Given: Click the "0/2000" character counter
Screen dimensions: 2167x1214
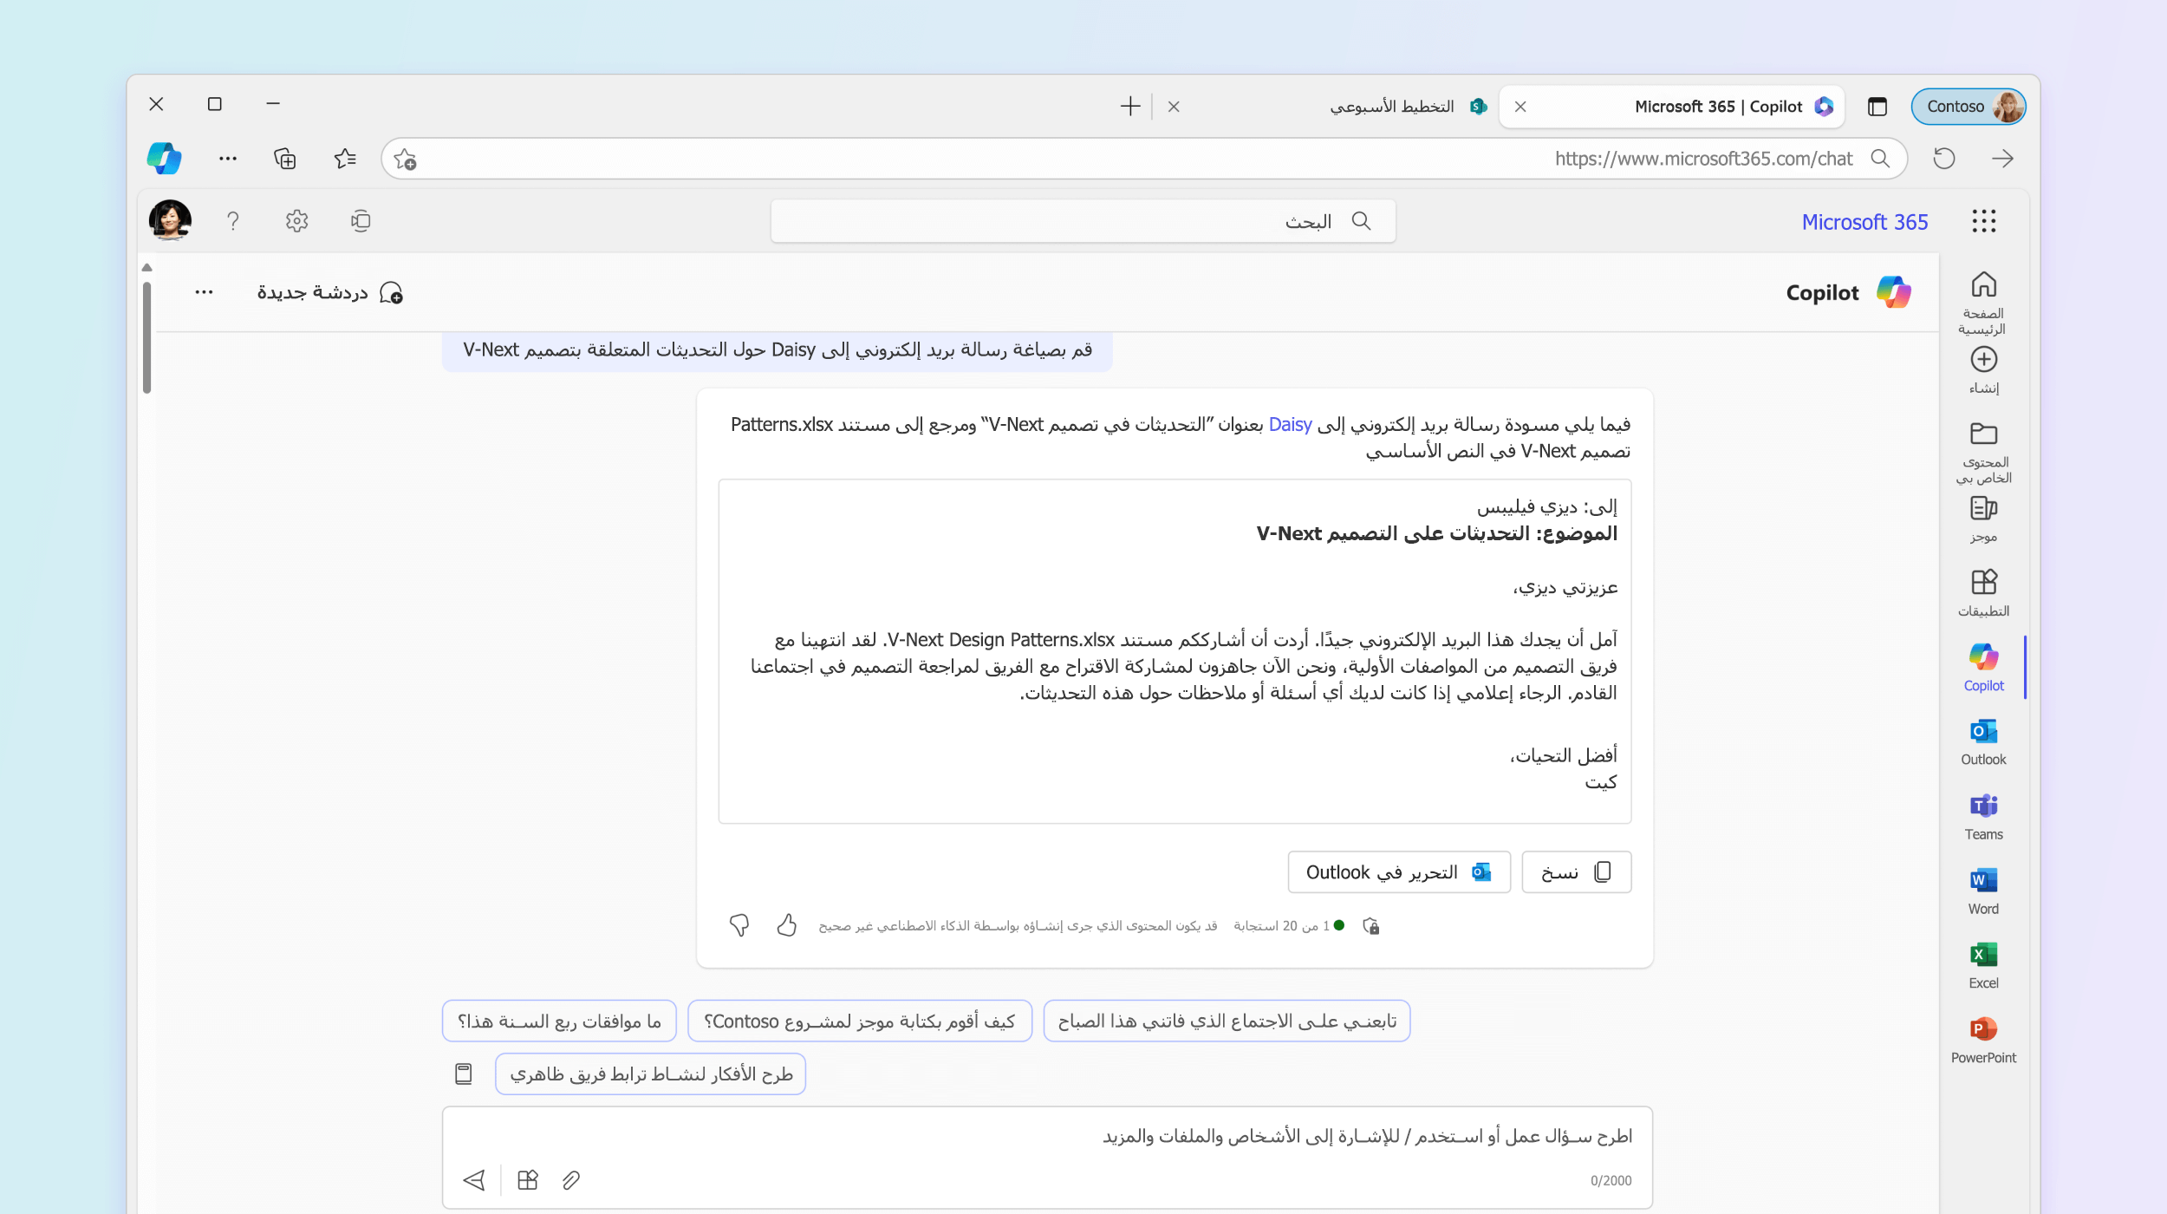Looking at the screenshot, I should (1611, 1180).
